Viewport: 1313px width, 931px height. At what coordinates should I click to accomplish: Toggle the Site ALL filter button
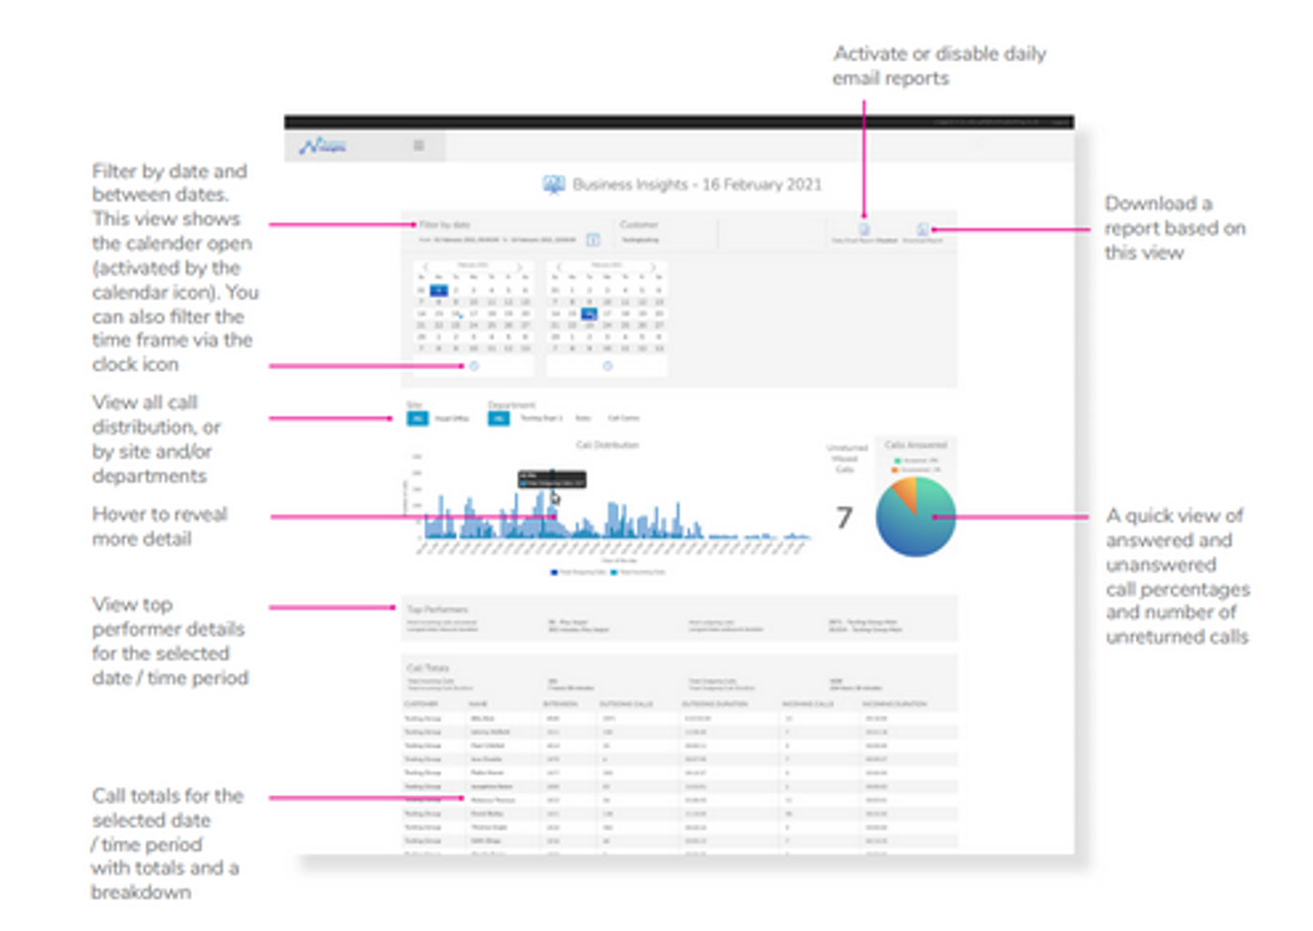point(417,418)
